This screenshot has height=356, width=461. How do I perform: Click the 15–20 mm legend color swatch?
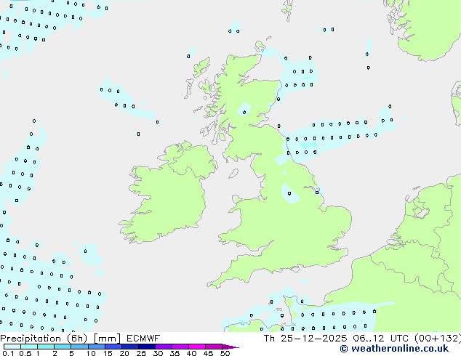(113, 347)
